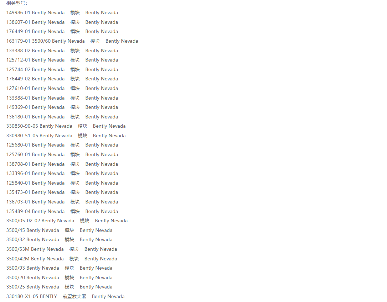Click the 127610-01 Bently Nevada row
This screenshot has width=387, height=302.
tap(62, 89)
